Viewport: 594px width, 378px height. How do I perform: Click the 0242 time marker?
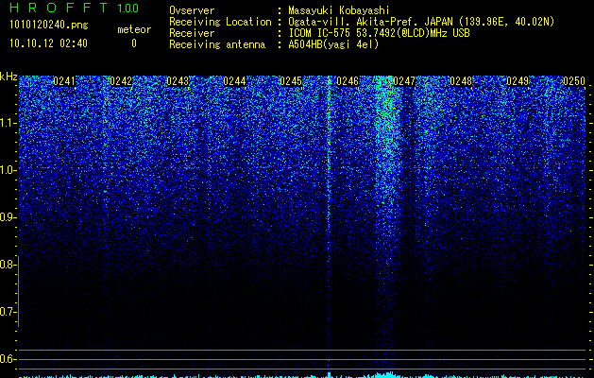(x=121, y=81)
